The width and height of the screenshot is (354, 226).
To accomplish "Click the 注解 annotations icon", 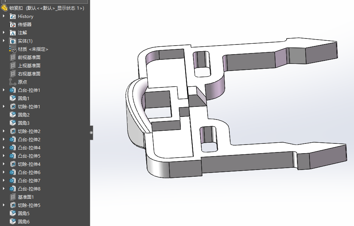I will tap(13, 33).
